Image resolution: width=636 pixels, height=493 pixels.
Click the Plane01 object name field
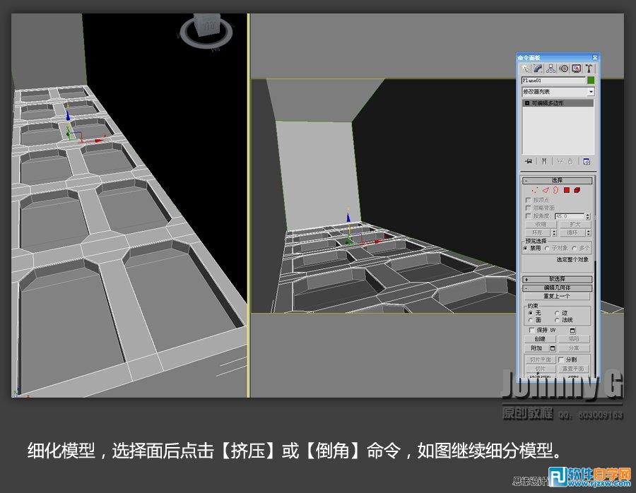point(553,81)
